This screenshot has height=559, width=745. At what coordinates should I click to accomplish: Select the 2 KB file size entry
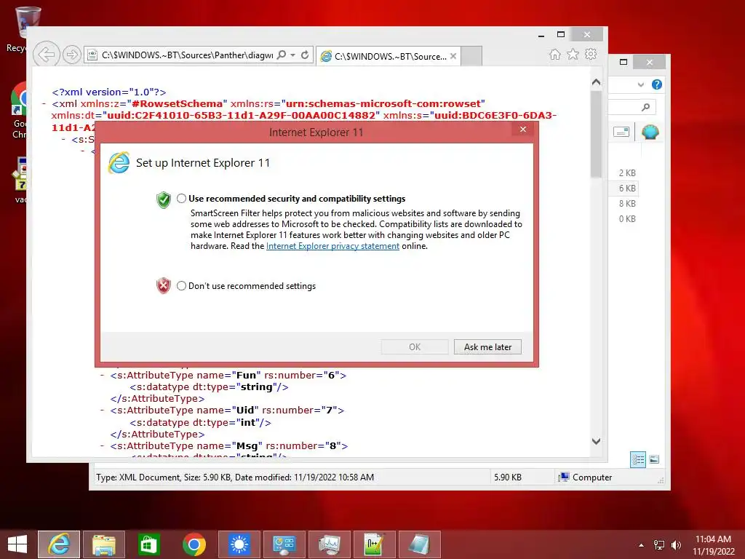coord(626,173)
